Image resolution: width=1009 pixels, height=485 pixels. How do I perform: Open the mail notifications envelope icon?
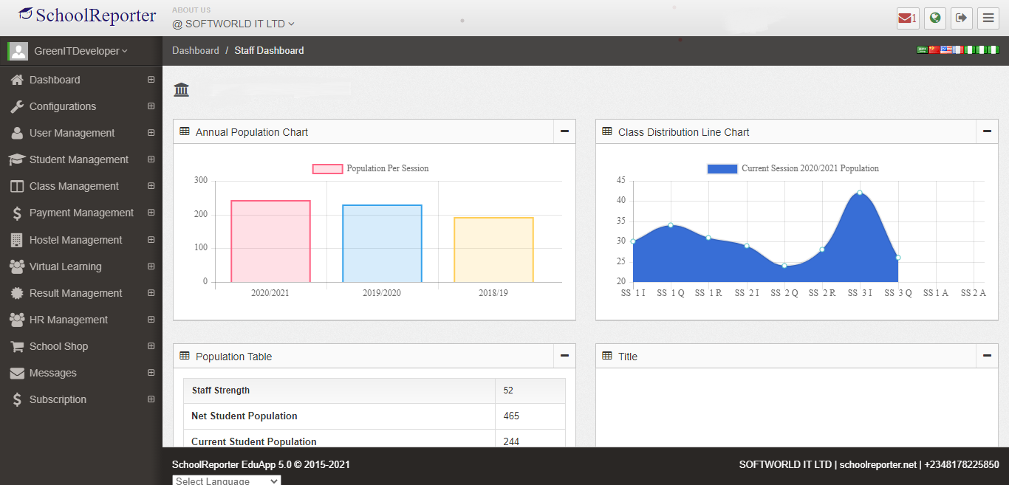tap(907, 18)
